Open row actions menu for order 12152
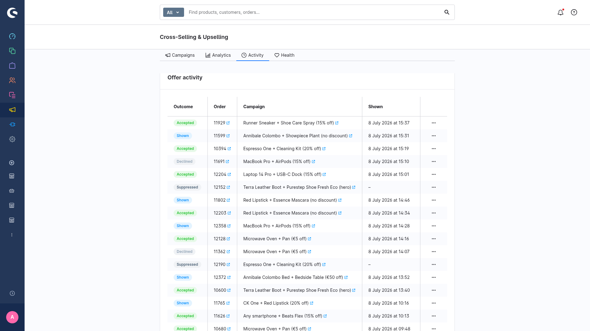 [x=434, y=187]
